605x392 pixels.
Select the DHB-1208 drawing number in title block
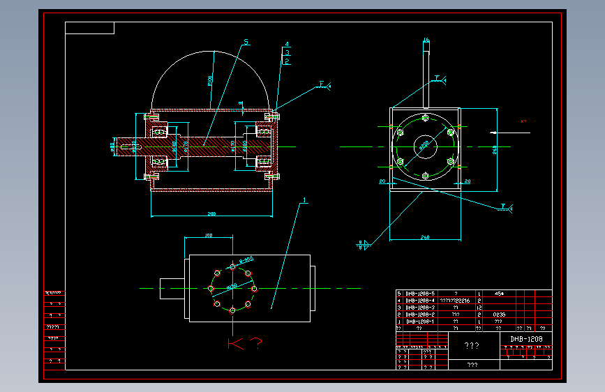(x=526, y=339)
